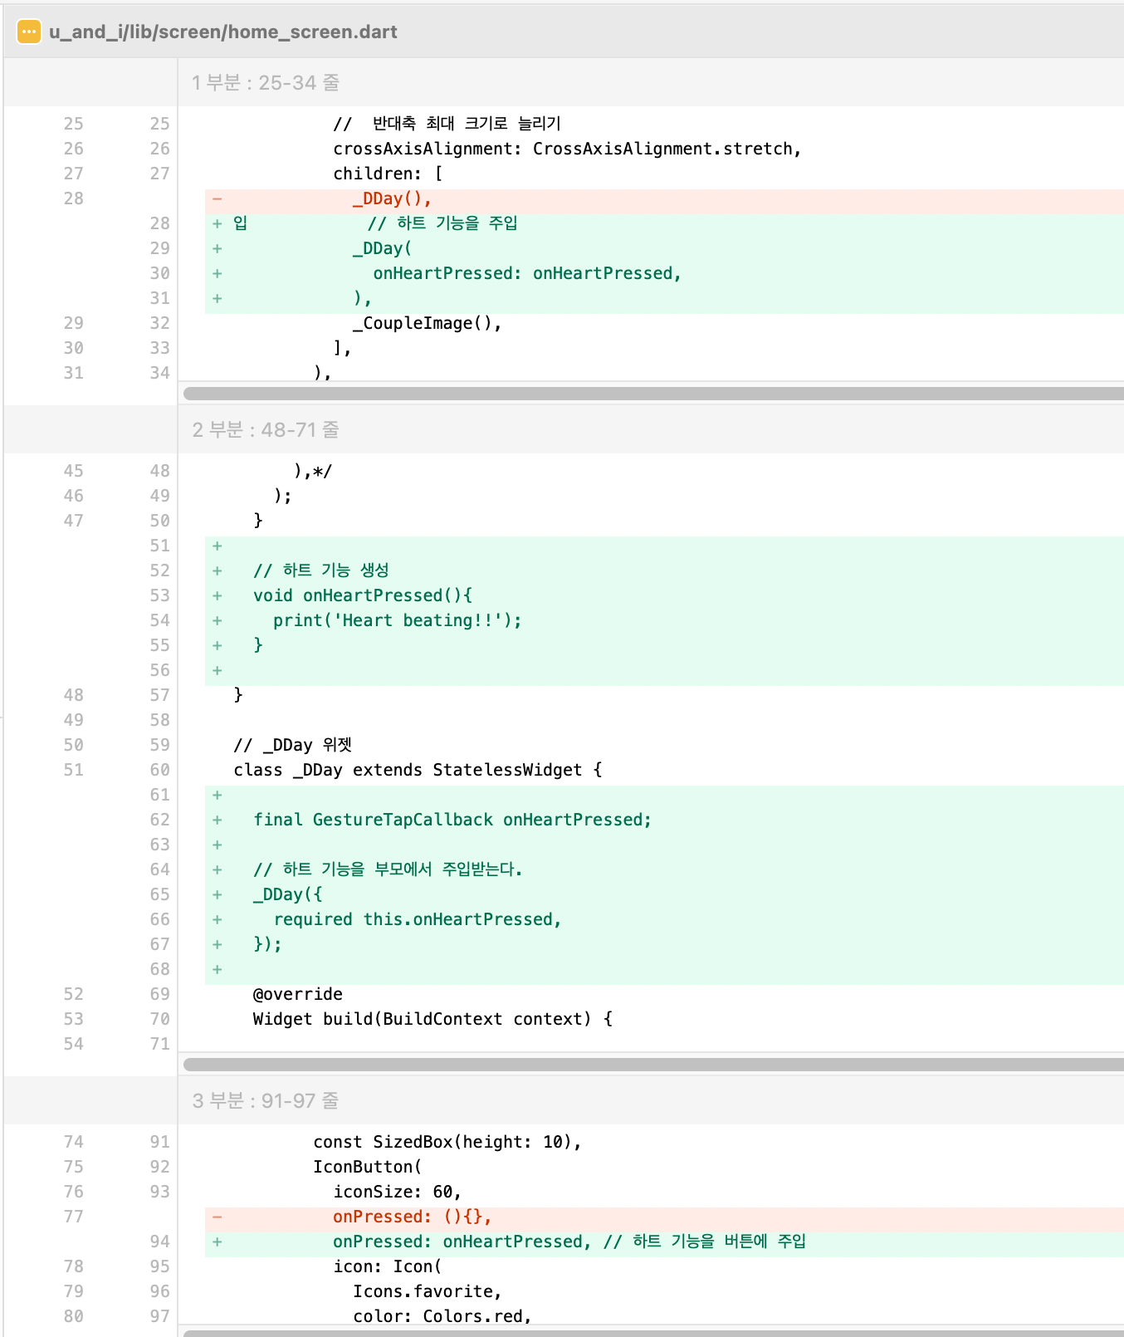Select added line '_DDay({' at line 65
This screenshot has width=1124, height=1337.
pyautogui.click(x=287, y=894)
